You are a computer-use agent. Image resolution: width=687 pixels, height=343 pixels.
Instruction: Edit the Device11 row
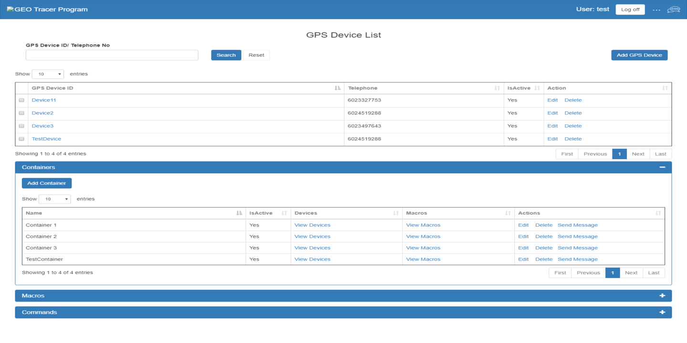pyautogui.click(x=552, y=100)
